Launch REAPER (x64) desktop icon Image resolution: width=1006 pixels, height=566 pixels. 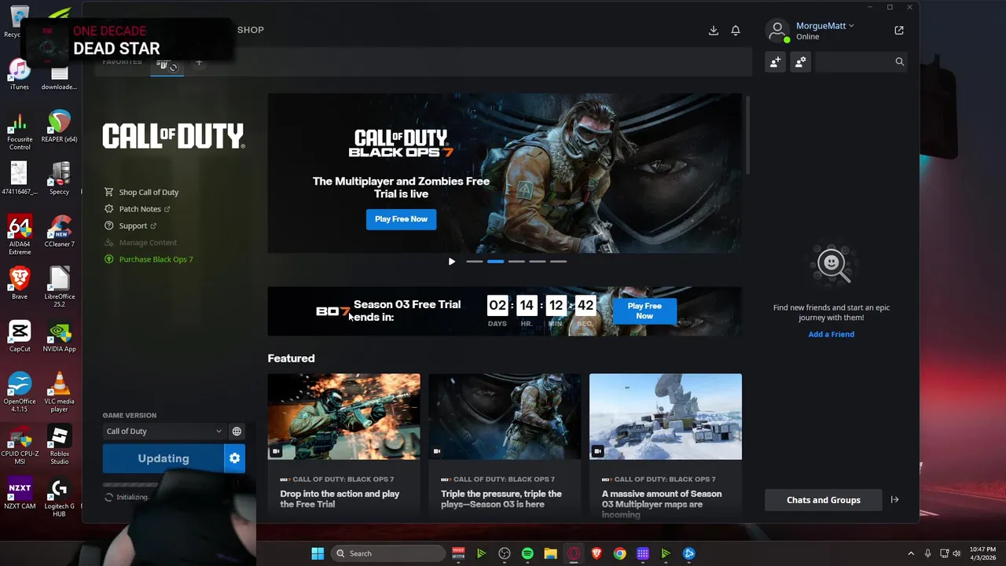point(59,127)
